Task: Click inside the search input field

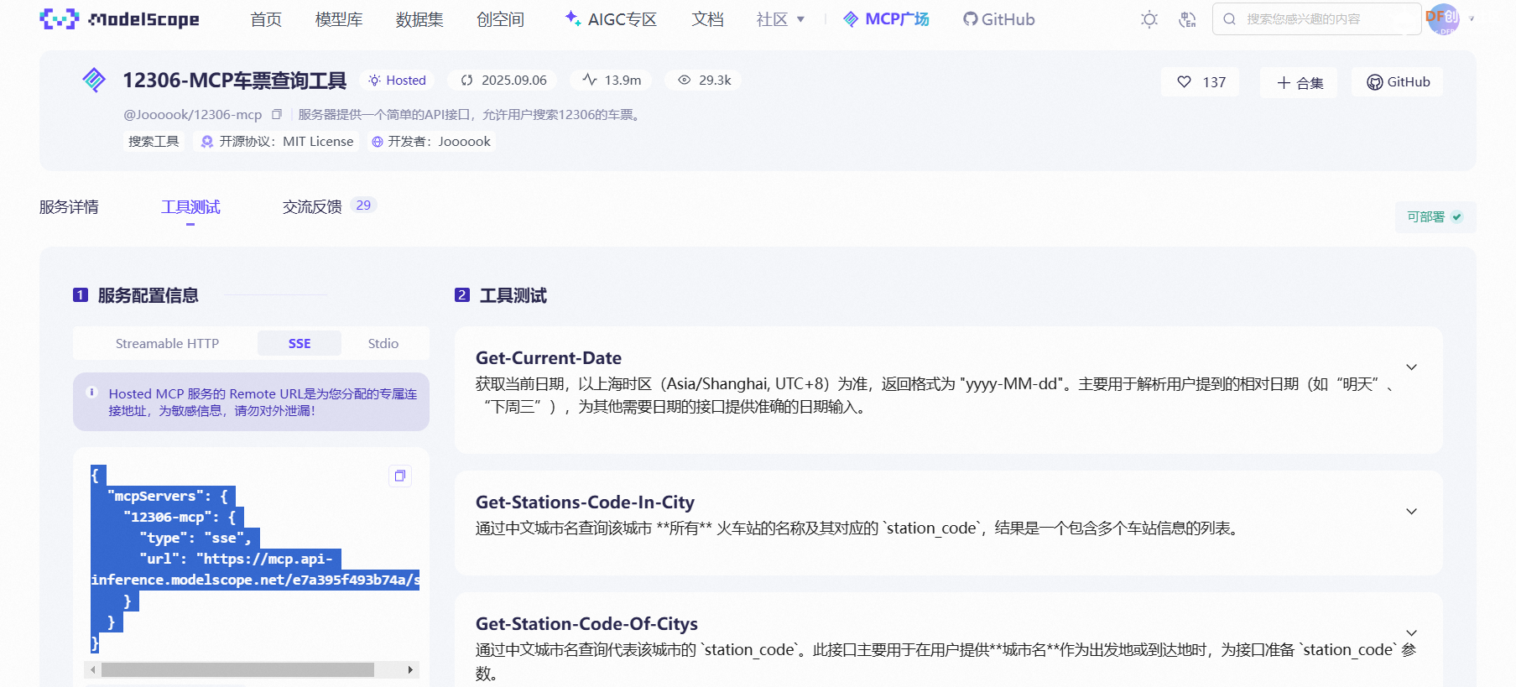Action: pos(1317,19)
